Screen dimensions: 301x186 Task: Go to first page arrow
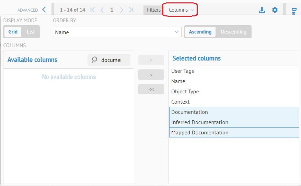coord(93,10)
